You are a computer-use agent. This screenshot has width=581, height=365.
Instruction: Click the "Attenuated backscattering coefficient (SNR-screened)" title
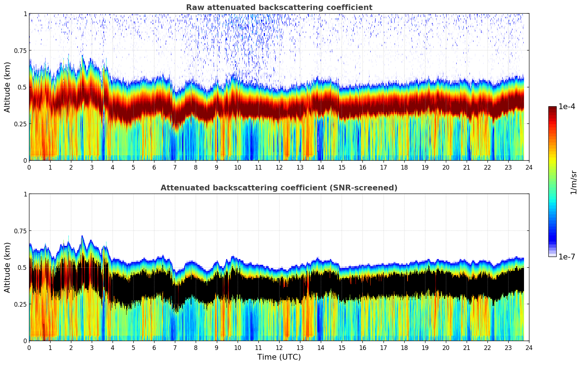pos(279,188)
